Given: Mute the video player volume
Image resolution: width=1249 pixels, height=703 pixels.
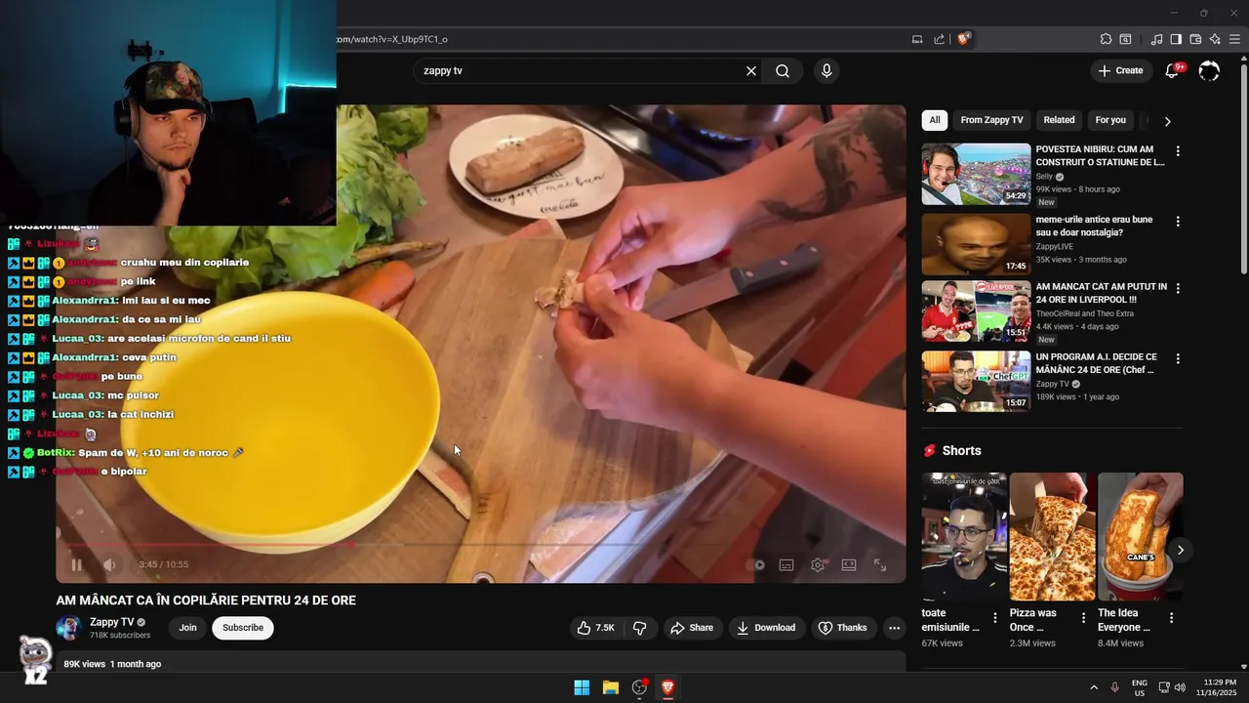Looking at the screenshot, I should click(109, 564).
